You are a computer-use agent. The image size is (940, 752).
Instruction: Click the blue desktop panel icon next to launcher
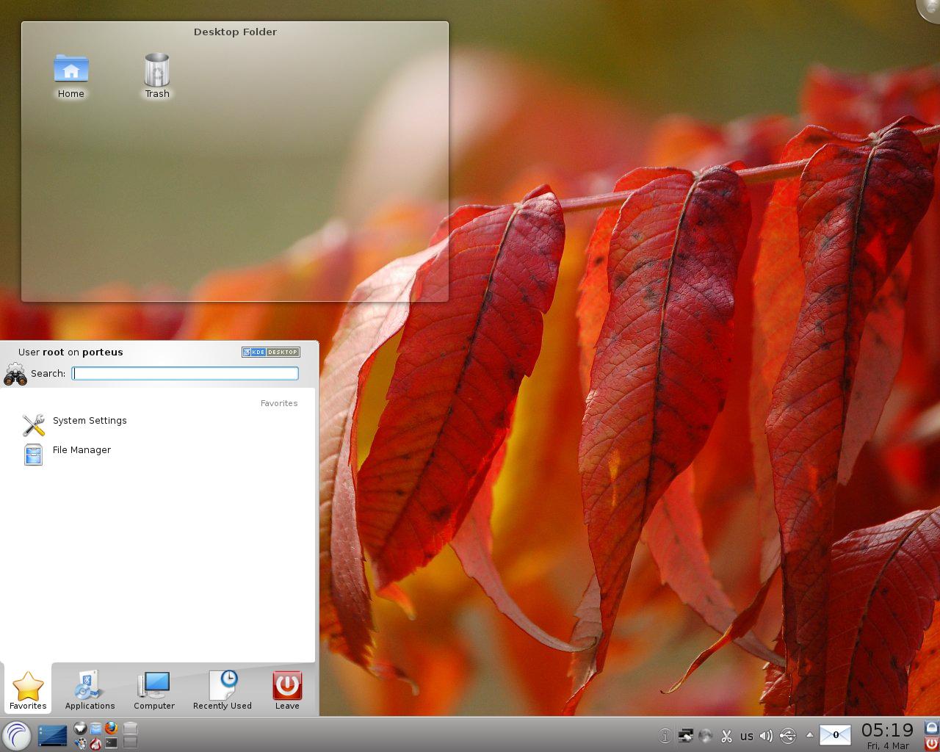tap(52, 735)
